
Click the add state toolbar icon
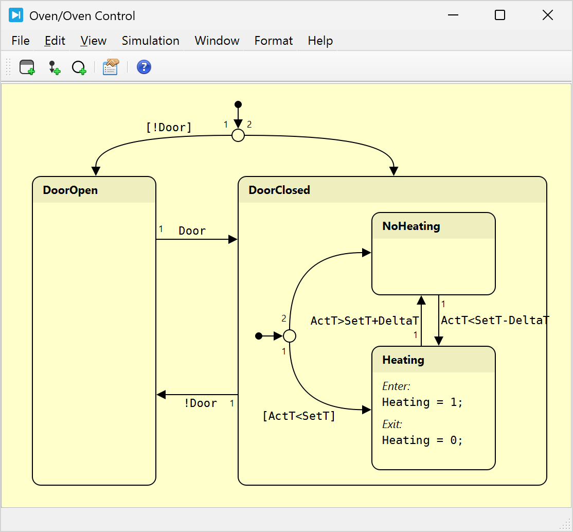point(27,67)
